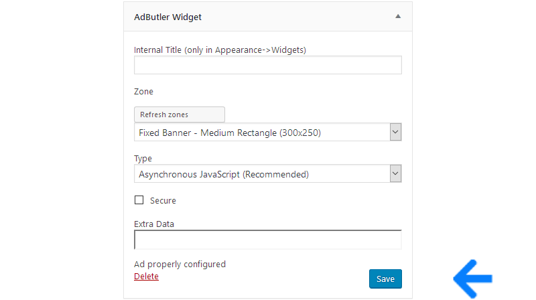Click the Internal Title field label
Viewport: 536px width, 300px height.
click(x=220, y=50)
